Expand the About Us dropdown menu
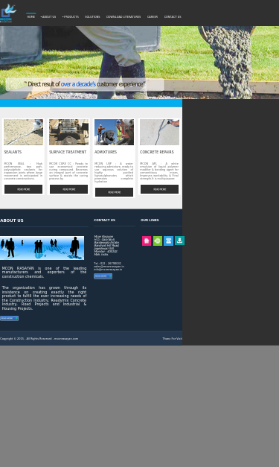The height and width of the screenshot is (467, 279). (48, 16)
